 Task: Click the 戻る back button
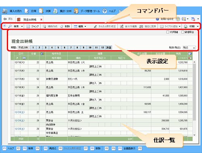[8, 19]
